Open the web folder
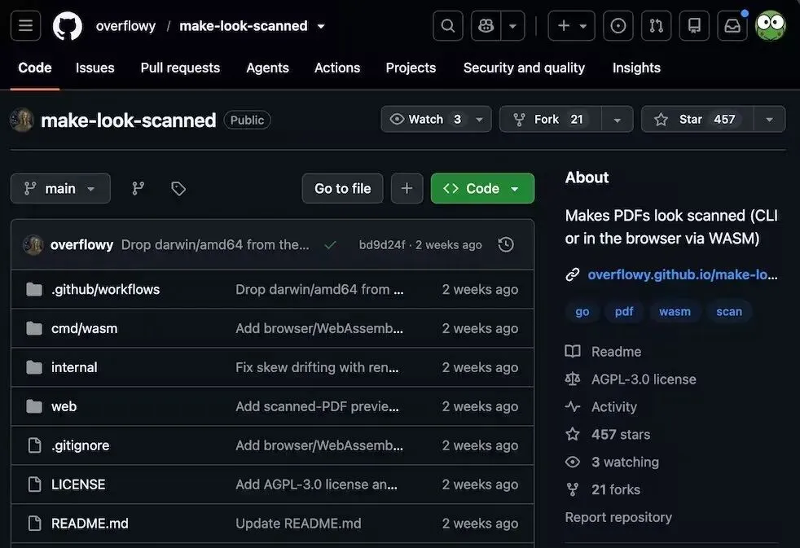Viewport: 800px width, 548px height. 64,406
